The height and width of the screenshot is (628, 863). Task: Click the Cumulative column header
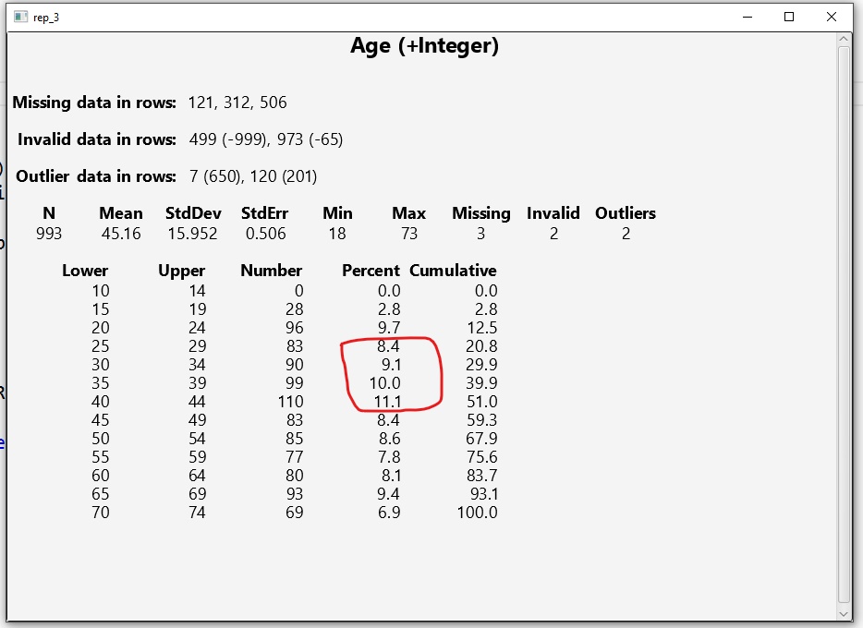(x=453, y=271)
